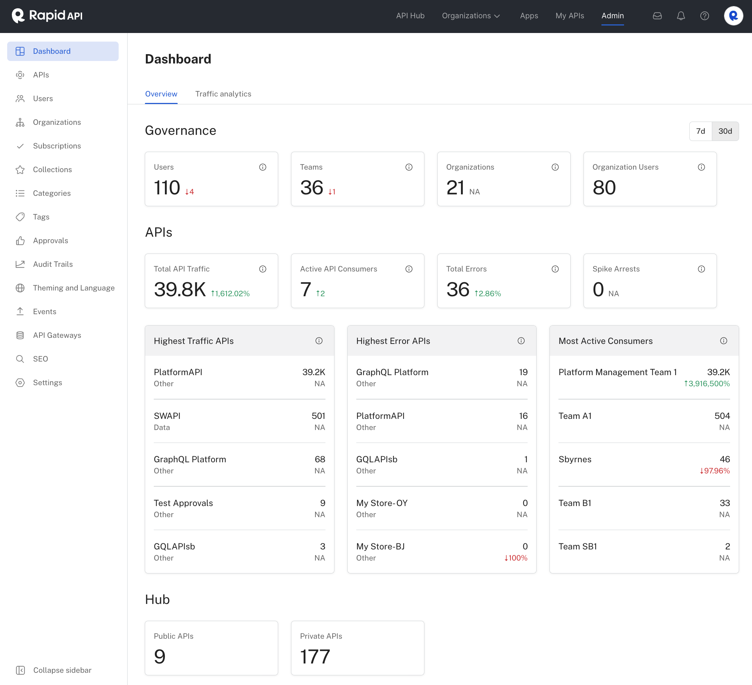Screen dimensions: 752x685
Task: Open Theming and Language settings
Action: pos(73,288)
